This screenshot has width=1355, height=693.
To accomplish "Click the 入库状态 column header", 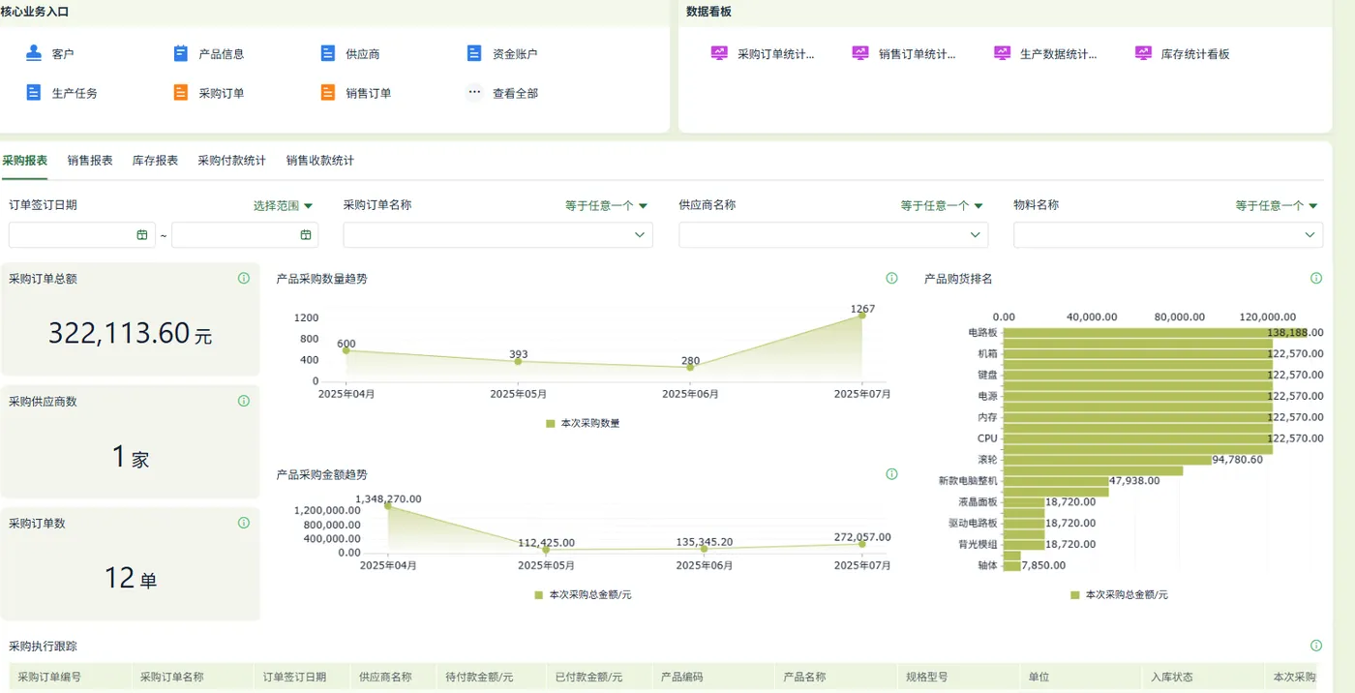I will (1203, 677).
